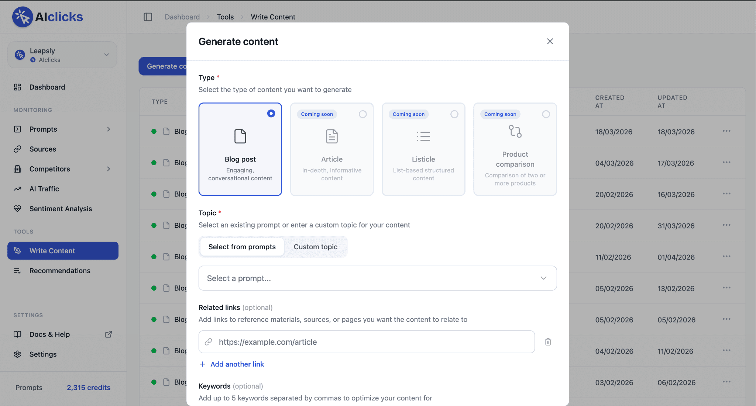Open the Docs & Help external link icon
The image size is (756, 406).
coord(109,334)
